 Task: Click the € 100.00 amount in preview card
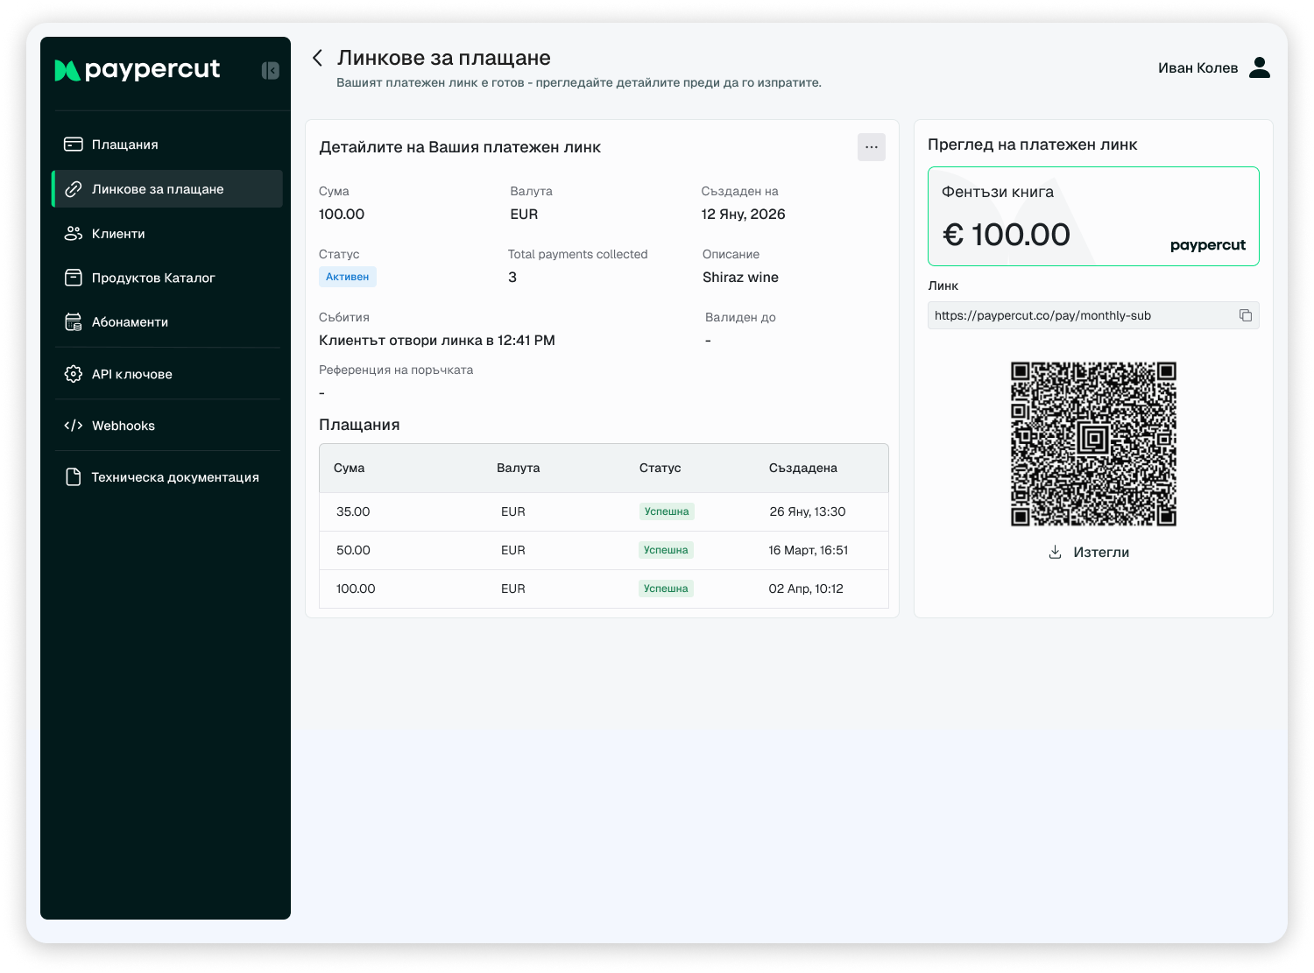click(1007, 235)
